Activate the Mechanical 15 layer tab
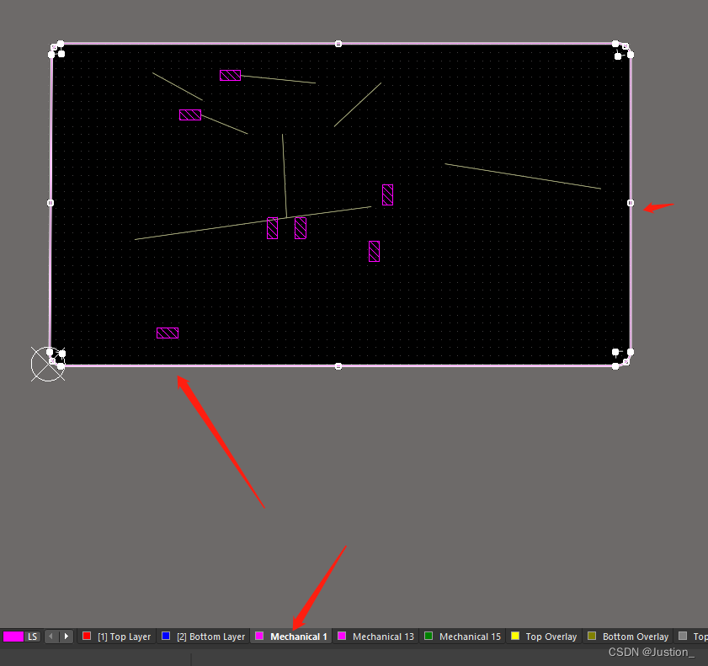The image size is (708, 666). 463,637
